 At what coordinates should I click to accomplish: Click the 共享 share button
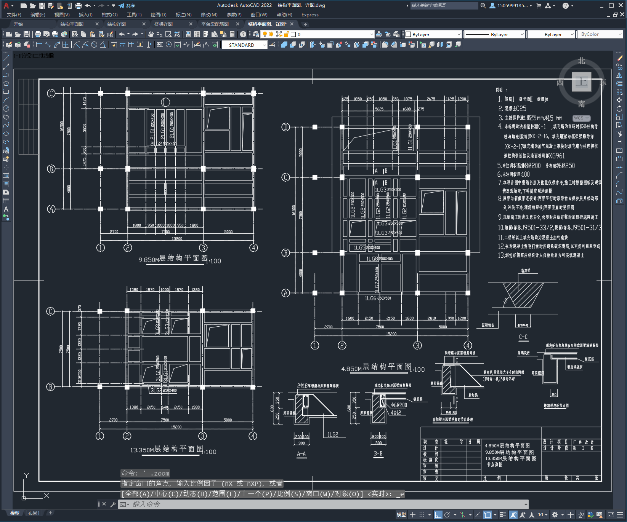pos(127,6)
